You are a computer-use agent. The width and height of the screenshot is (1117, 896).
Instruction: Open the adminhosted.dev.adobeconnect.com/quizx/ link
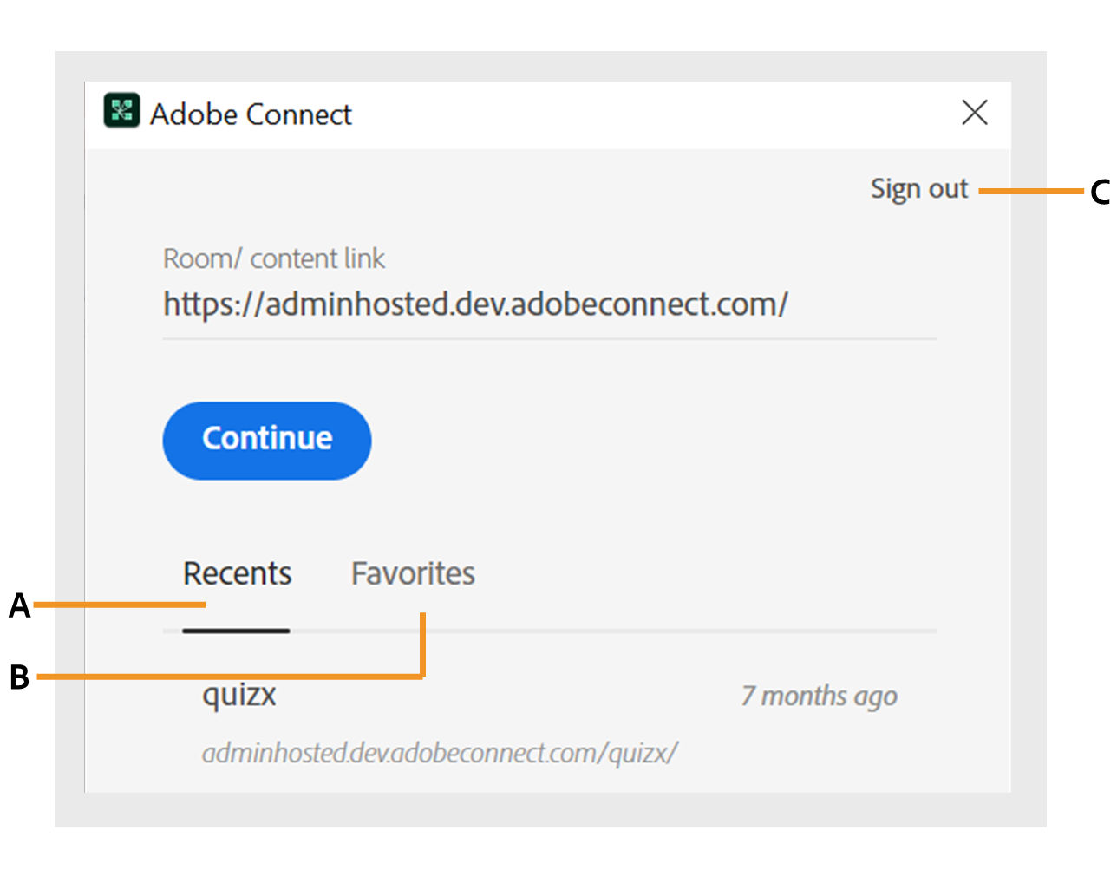[441, 751]
